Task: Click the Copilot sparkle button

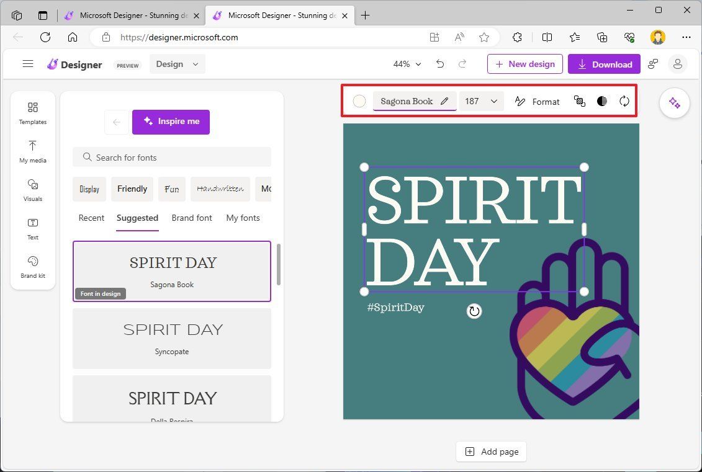Action: pyautogui.click(x=674, y=103)
